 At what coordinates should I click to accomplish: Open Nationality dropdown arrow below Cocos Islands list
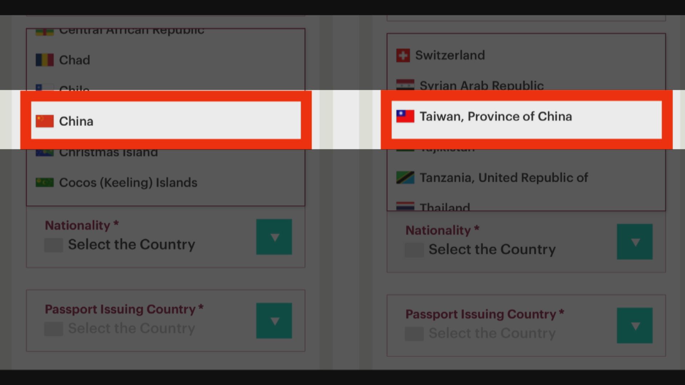tap(274, 237)
